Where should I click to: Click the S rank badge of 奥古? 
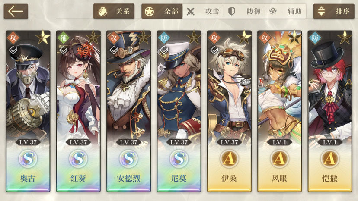click(28, 159)
